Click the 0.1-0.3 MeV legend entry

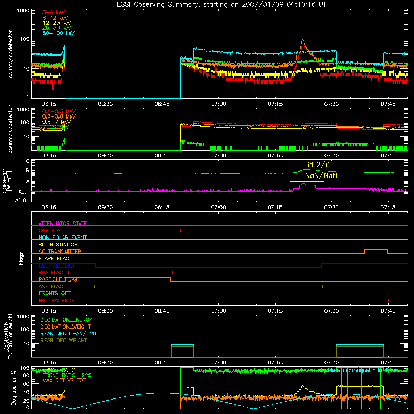59,111
